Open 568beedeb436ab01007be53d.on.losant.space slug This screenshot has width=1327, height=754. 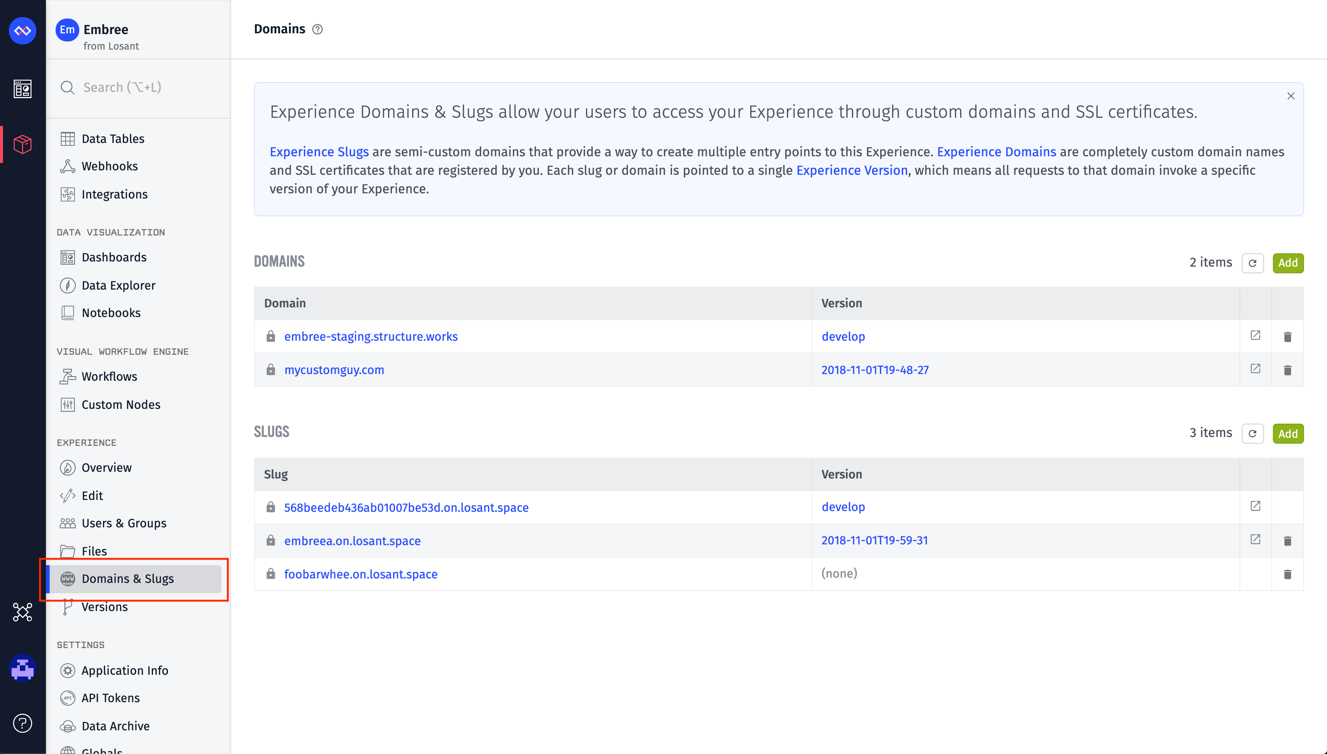coord(406,507)
